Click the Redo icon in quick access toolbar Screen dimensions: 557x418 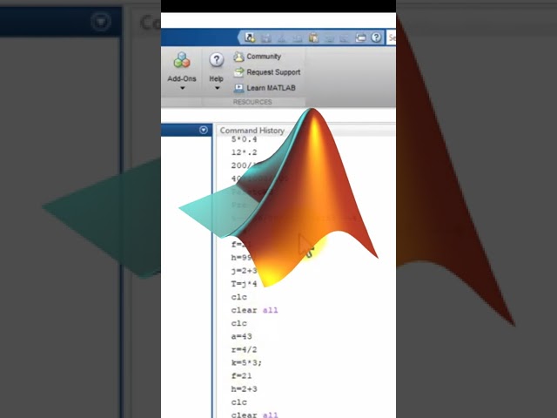tap(345, 37)
